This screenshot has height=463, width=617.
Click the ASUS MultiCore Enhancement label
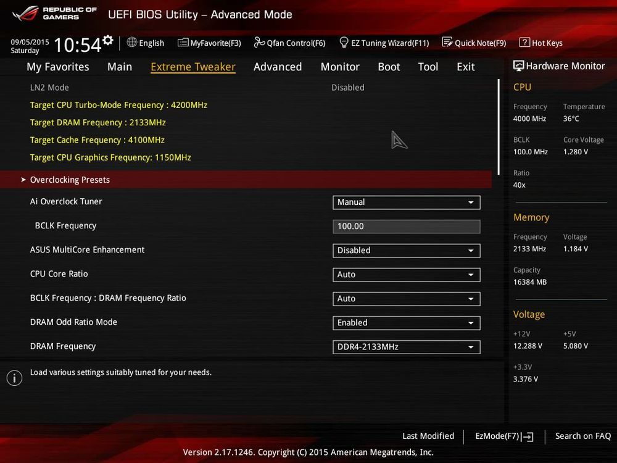(x=88, y=249)
